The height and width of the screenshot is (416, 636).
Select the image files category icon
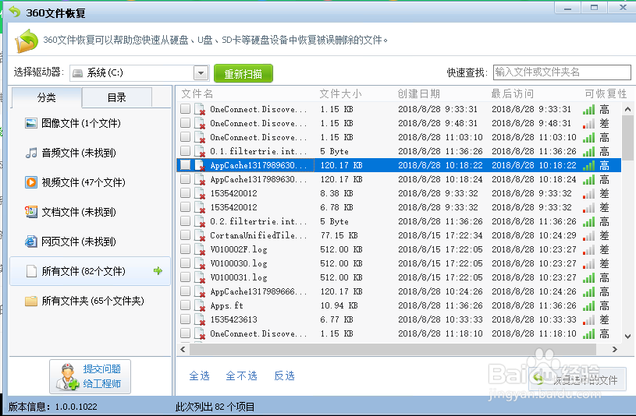pos(31,123)
